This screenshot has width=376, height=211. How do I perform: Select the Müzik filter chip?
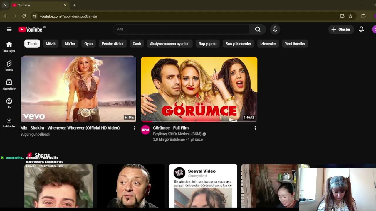click(x=51, y=44)
